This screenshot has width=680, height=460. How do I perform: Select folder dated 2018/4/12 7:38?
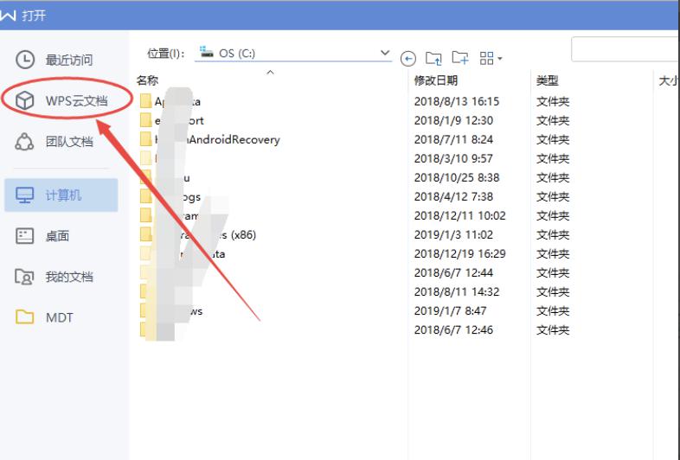click(x=355, y=197)
